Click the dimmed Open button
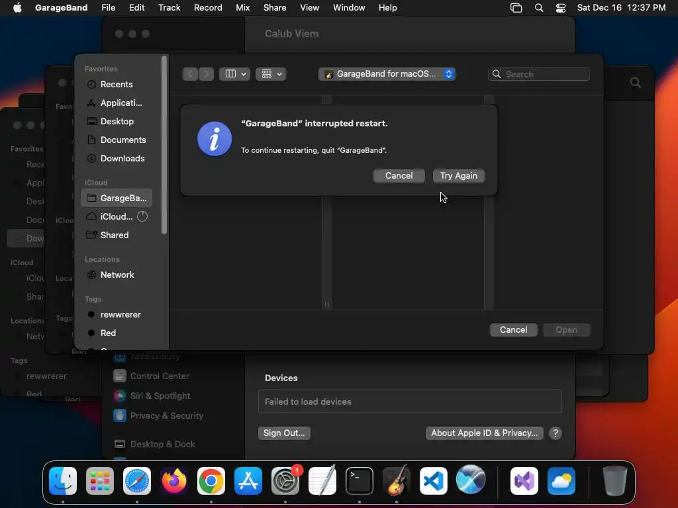Image resolution: width=678 pixels, height=508 pixels. click(567, 330)
